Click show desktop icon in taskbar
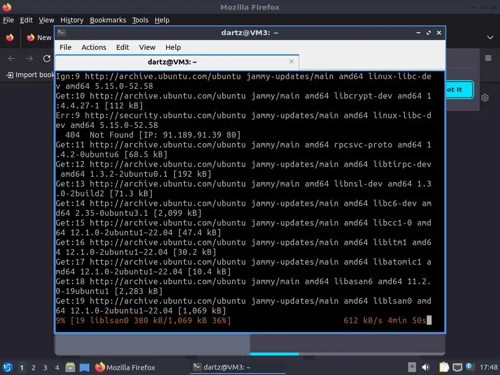Screen dimensions: 500x375 (84, 367)
